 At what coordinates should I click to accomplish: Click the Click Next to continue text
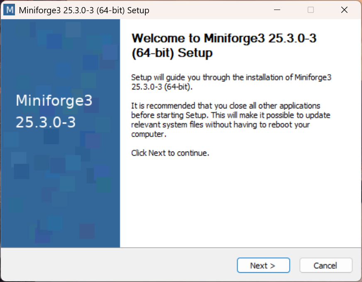[x=170, y=153]
